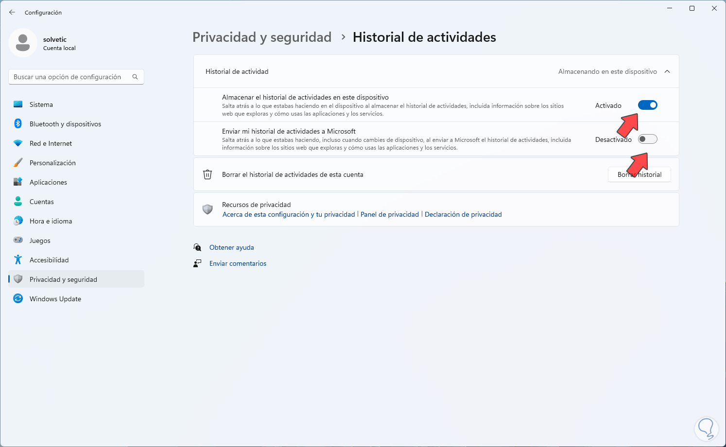Open Windows Update page
Image resolution: width=726 pixels, height=447 pixels.
click(x=76, y=299)
